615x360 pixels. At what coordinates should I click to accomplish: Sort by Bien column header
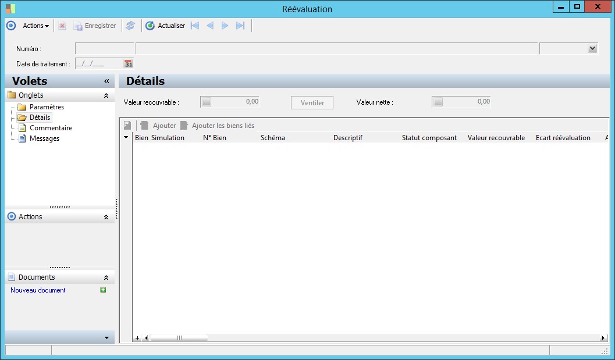click(141, 138)
